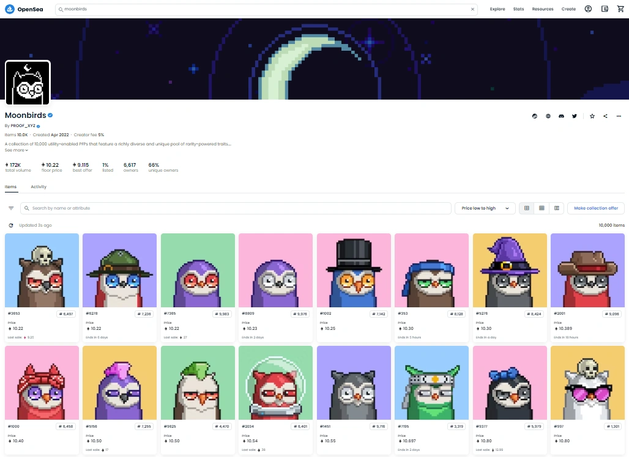629x457 pixels.
Task: Click Make collection offer button
Action: [596, 208]
